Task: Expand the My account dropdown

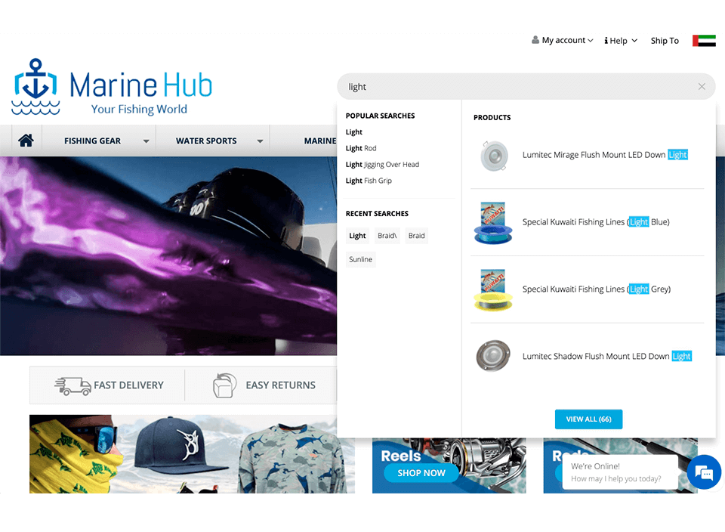Action: coord(563,41)
